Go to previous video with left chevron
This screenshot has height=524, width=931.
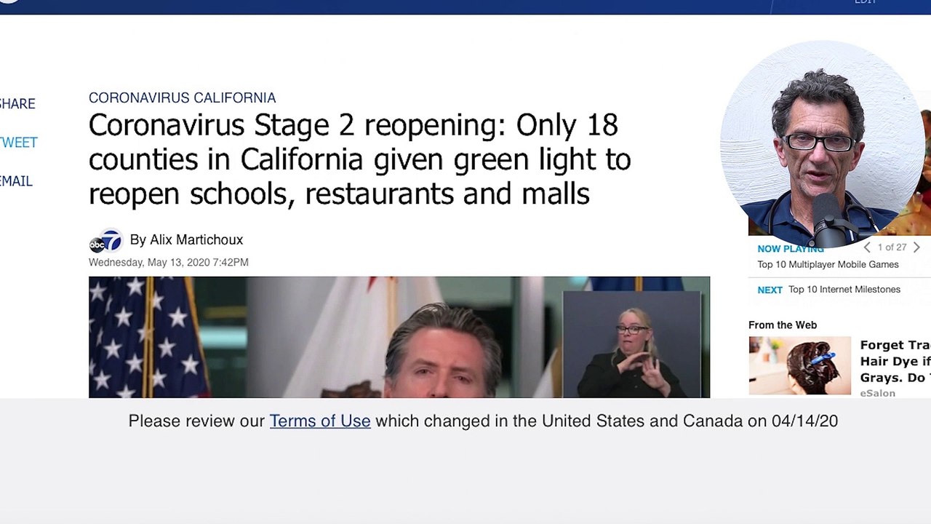(x=866, y=247)
